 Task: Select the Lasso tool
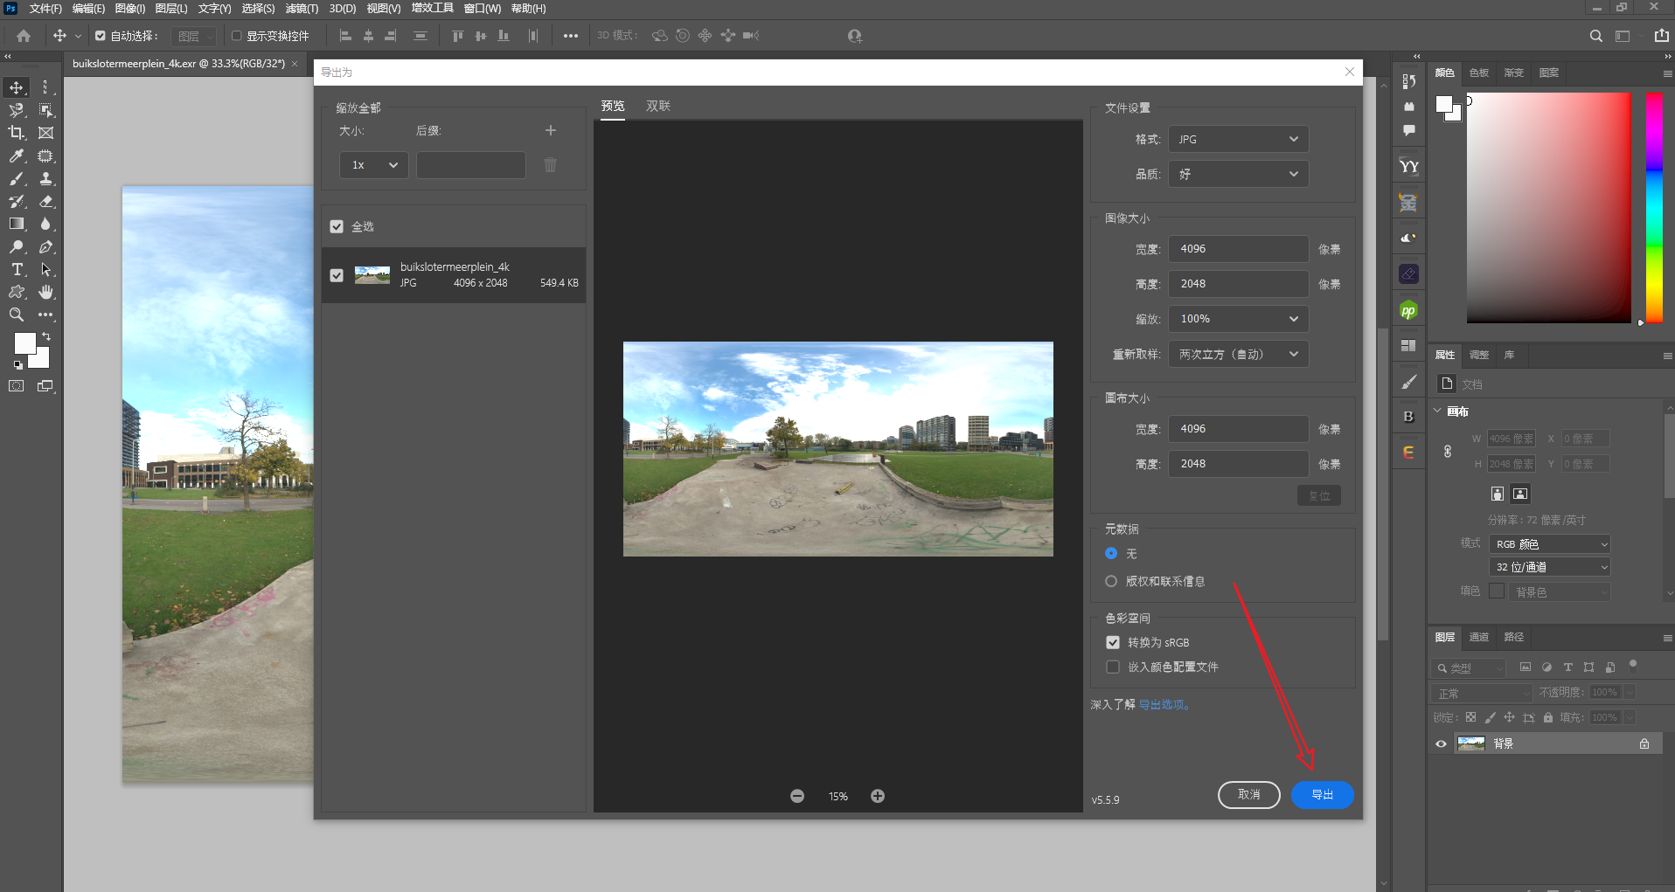point(17,110)
